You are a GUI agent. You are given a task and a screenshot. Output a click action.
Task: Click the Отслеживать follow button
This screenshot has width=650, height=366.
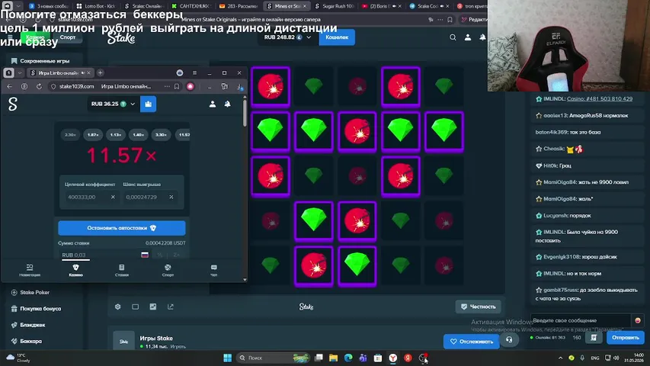point(472,342)
